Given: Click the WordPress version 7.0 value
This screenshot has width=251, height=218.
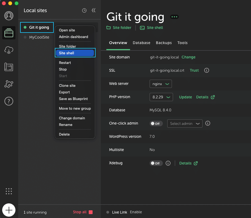Looking at the screenshot, I should [152, 136].
